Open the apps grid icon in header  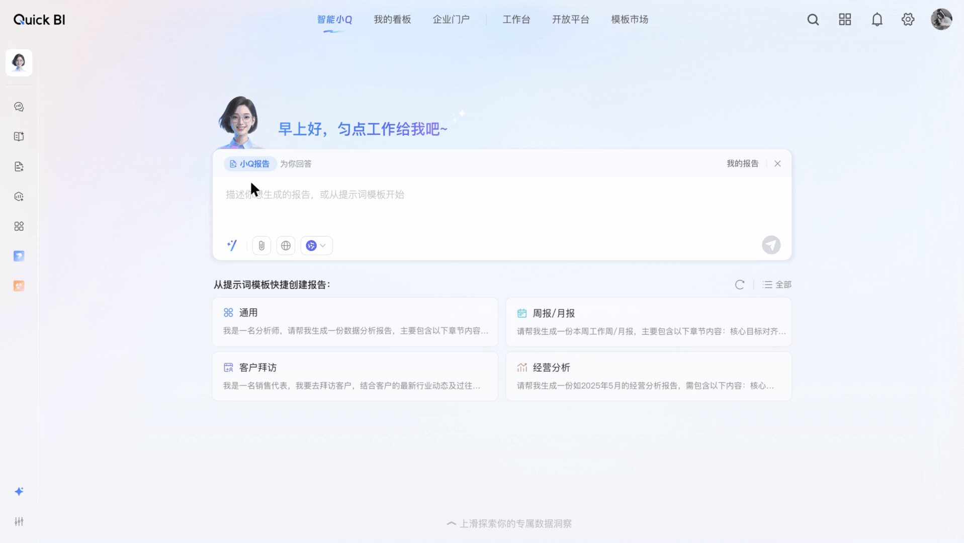pyautogui.click(x=845, y=20)
